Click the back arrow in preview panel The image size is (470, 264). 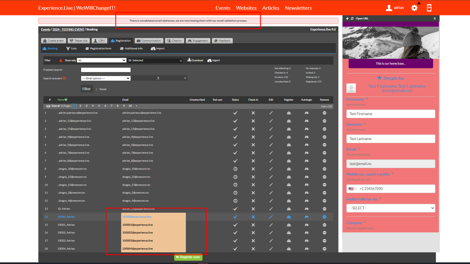click(x=347, y=18)
